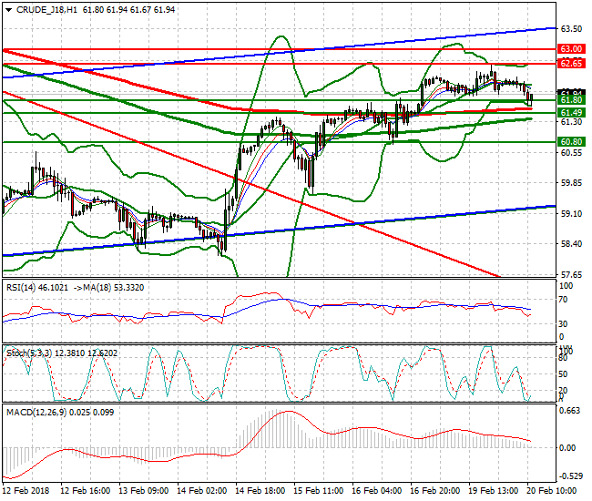Click the RSI 30 level scale value
The height and width of the screenshot is (501, 592).
(x=563, y=323)
